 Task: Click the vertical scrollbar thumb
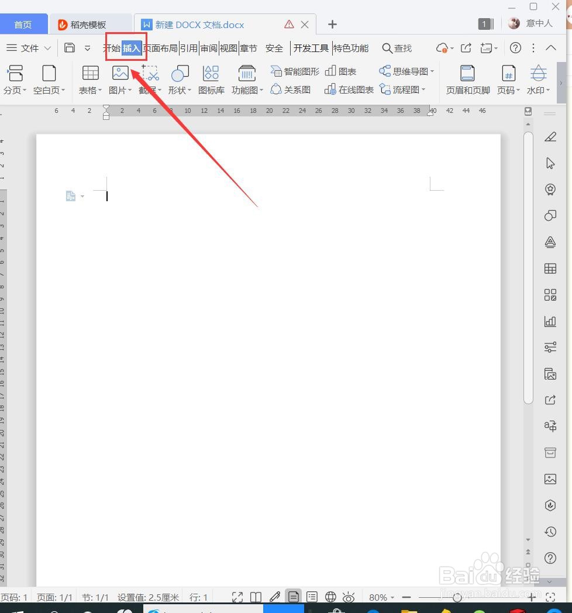tap(528, 268)
